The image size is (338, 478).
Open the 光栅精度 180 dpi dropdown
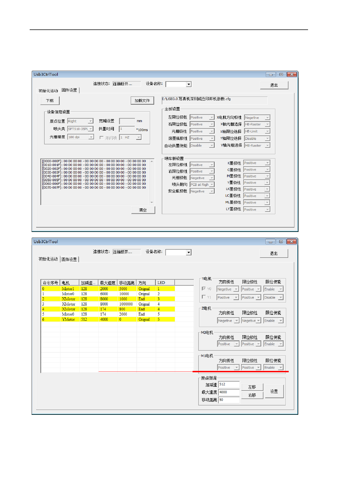pos(80,137)
